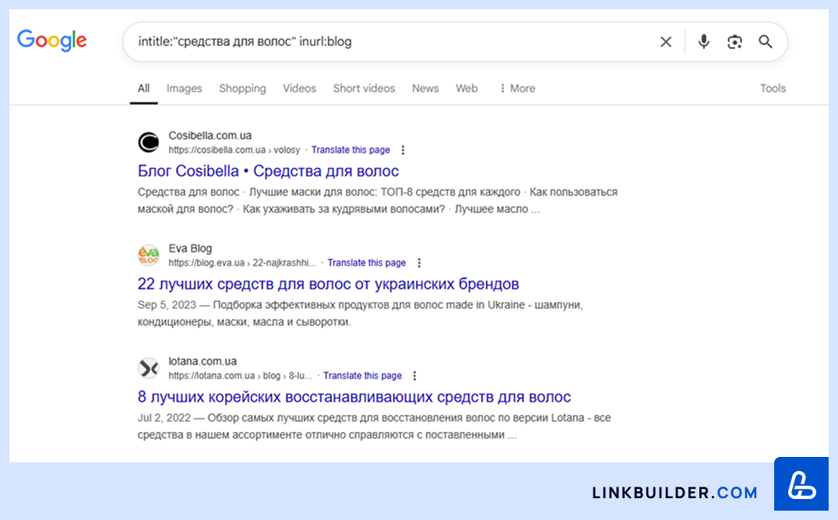
Task: Click the Google logo
Action: [52, 40]
